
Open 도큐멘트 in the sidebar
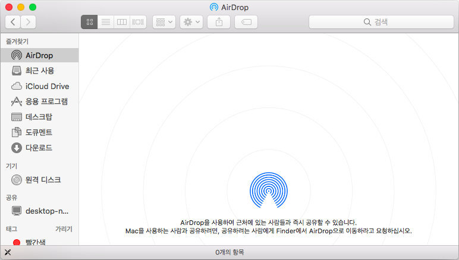click(39, 132)
